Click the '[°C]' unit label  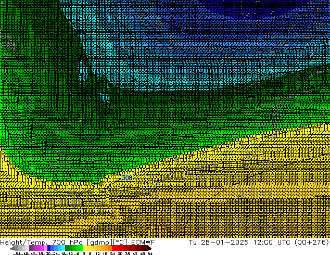click(120, 243)
